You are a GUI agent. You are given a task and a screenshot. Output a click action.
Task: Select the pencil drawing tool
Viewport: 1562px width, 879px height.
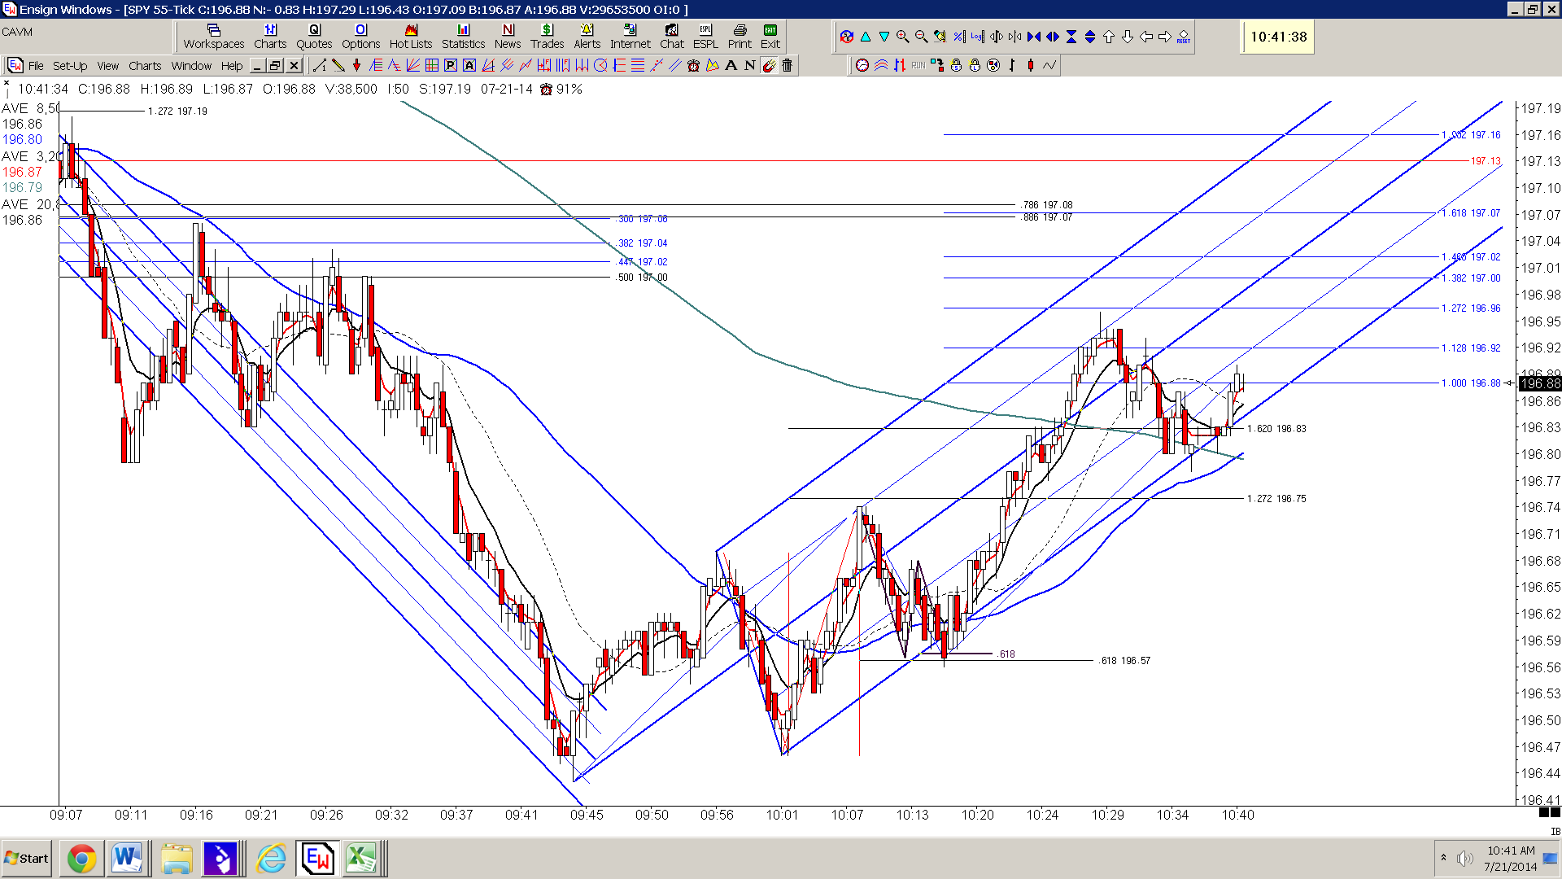click(338, 65)
